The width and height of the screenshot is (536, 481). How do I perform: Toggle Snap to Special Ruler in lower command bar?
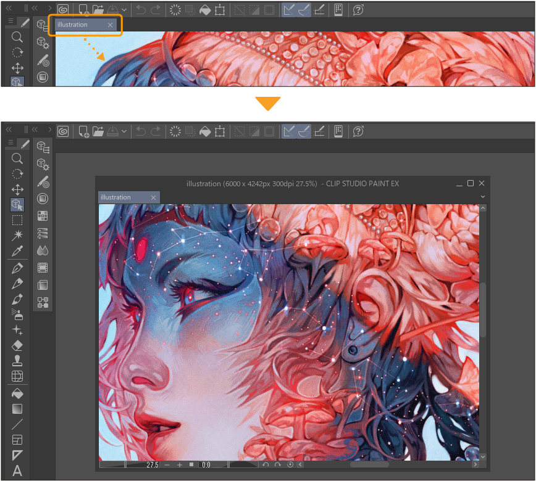[304, 131]
